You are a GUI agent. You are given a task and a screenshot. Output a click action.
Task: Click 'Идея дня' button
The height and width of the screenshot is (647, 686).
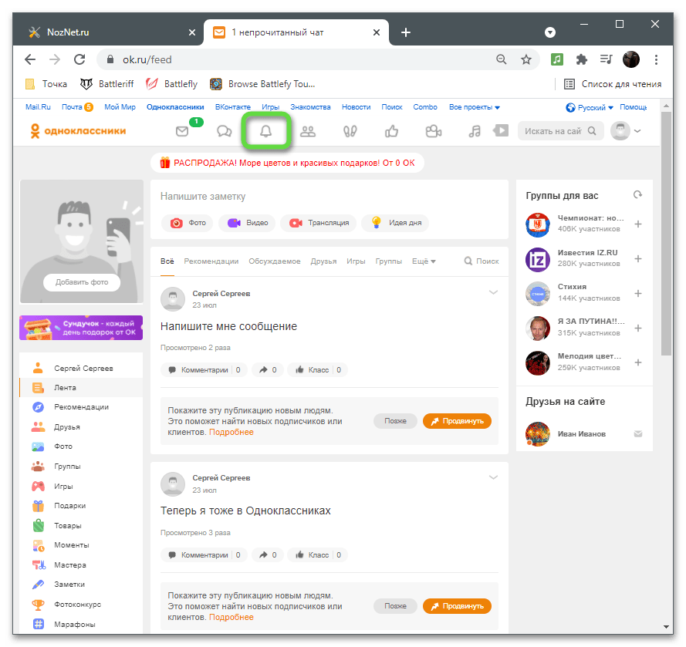[x=395, y=223]
